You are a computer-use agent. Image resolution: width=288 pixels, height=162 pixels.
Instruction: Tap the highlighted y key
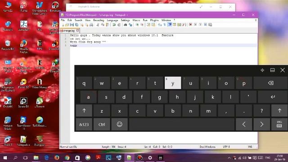point(173,83)
